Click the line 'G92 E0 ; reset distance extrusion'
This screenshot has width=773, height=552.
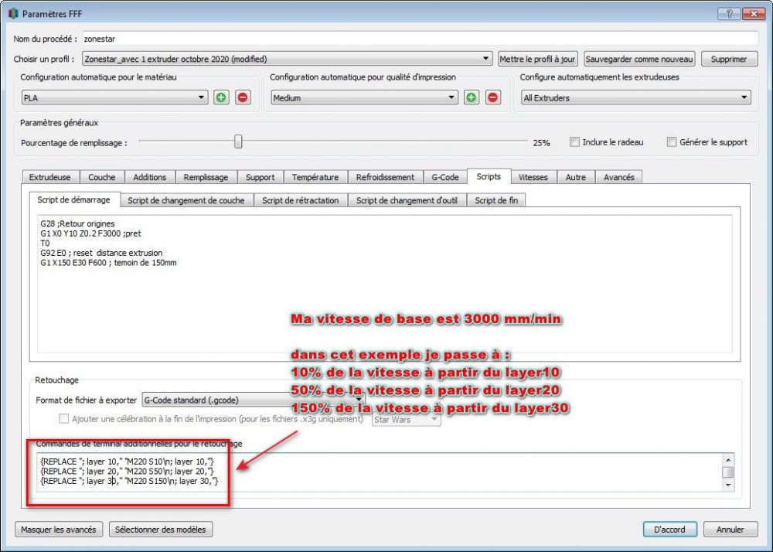[x=101, y=253]
